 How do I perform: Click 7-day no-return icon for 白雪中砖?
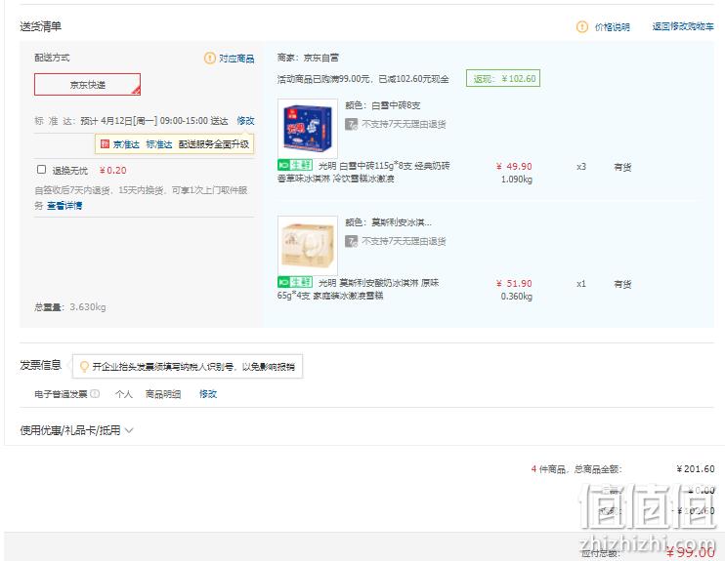tap(352, 124)
